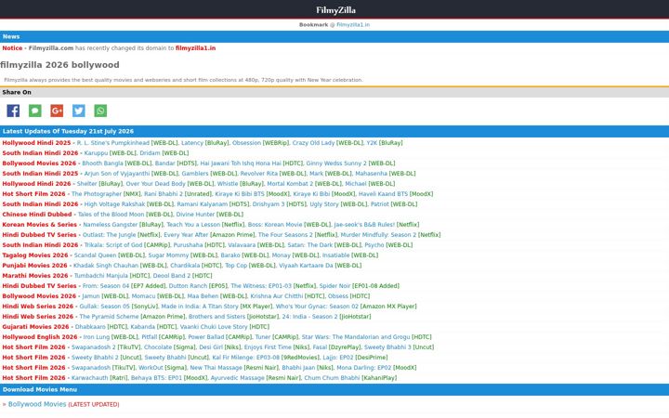Share on Twitter icon
The width and height of the screenshot is (669, 418).
coord(78,111)
